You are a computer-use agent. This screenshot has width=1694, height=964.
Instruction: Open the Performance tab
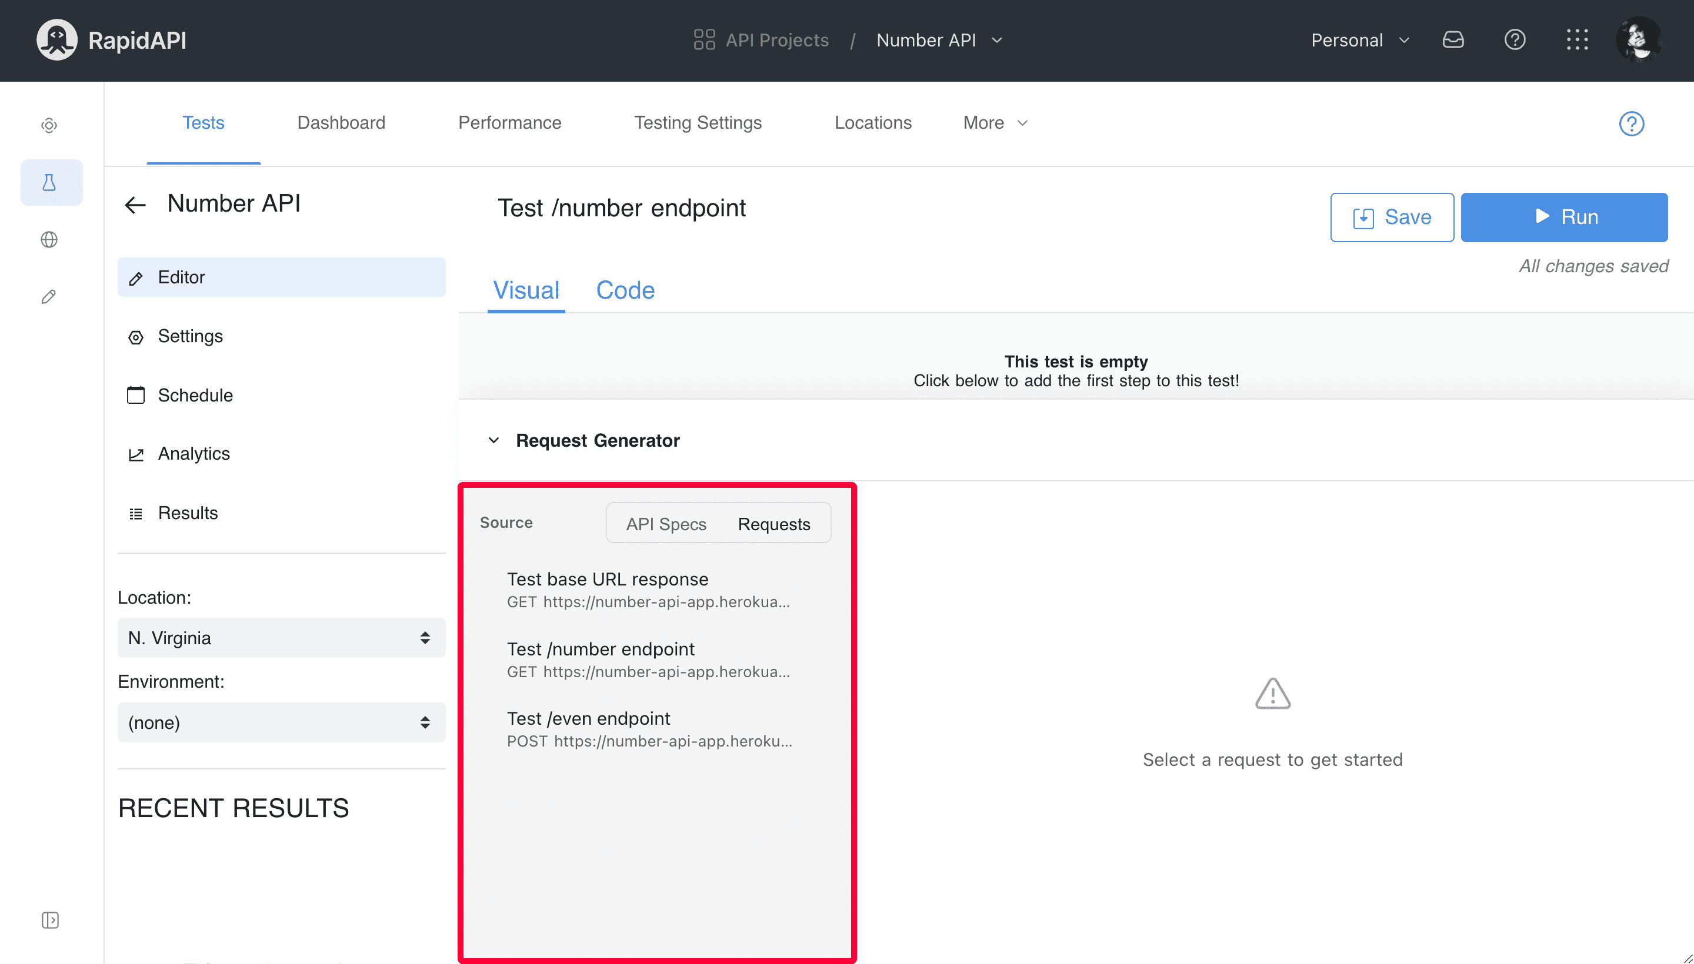[509, 123]
